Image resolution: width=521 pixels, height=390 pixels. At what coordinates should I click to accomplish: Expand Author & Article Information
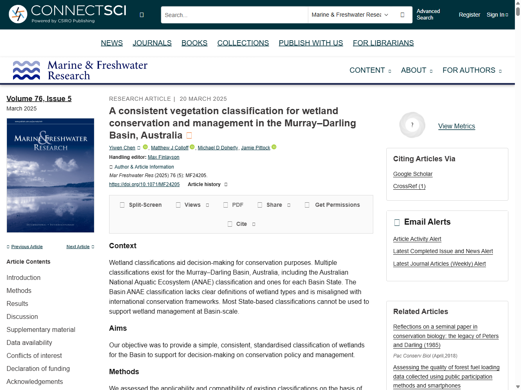click(x=142, y=167)
